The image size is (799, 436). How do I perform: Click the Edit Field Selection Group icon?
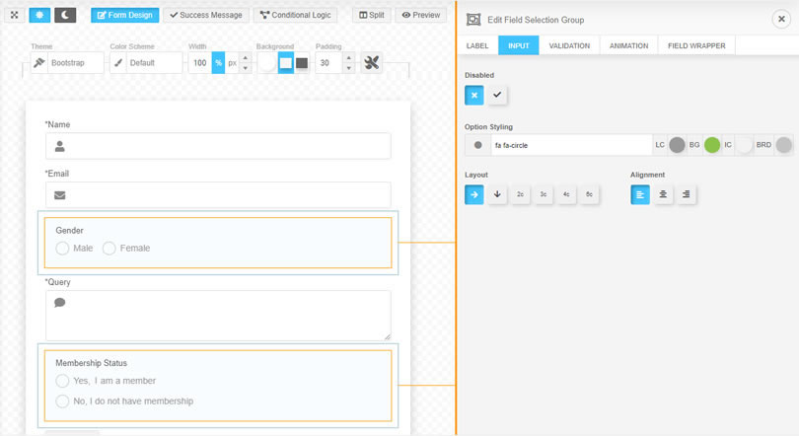click(x=473, y=20)
